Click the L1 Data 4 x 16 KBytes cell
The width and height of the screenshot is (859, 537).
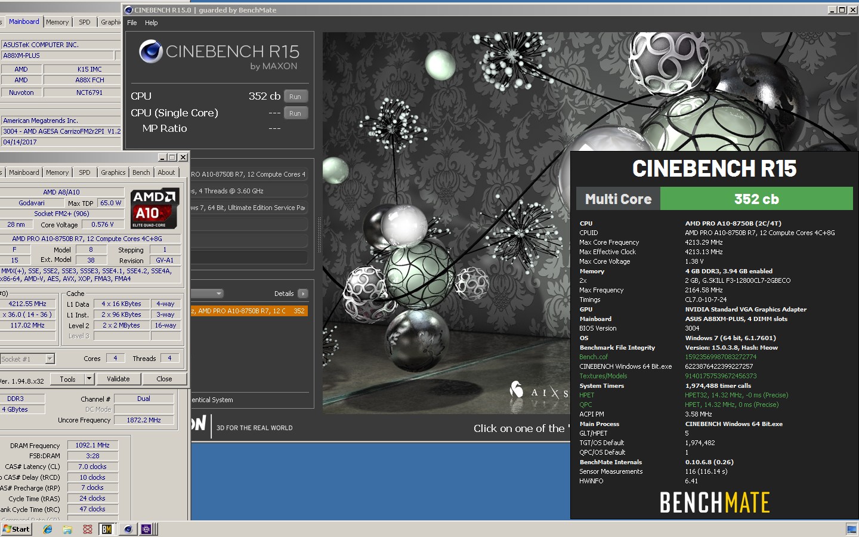point(121,304)
